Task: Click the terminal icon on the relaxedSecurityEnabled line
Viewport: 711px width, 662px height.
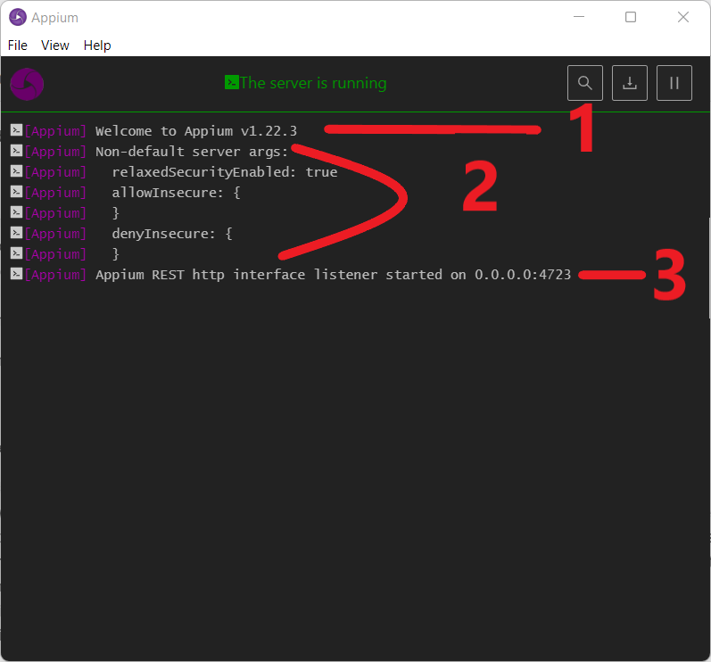Action: (16, 171)
